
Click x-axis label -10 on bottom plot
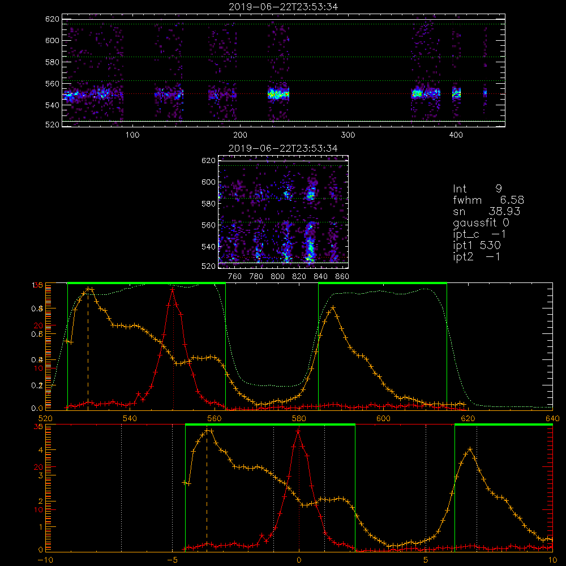click(45, 560)
